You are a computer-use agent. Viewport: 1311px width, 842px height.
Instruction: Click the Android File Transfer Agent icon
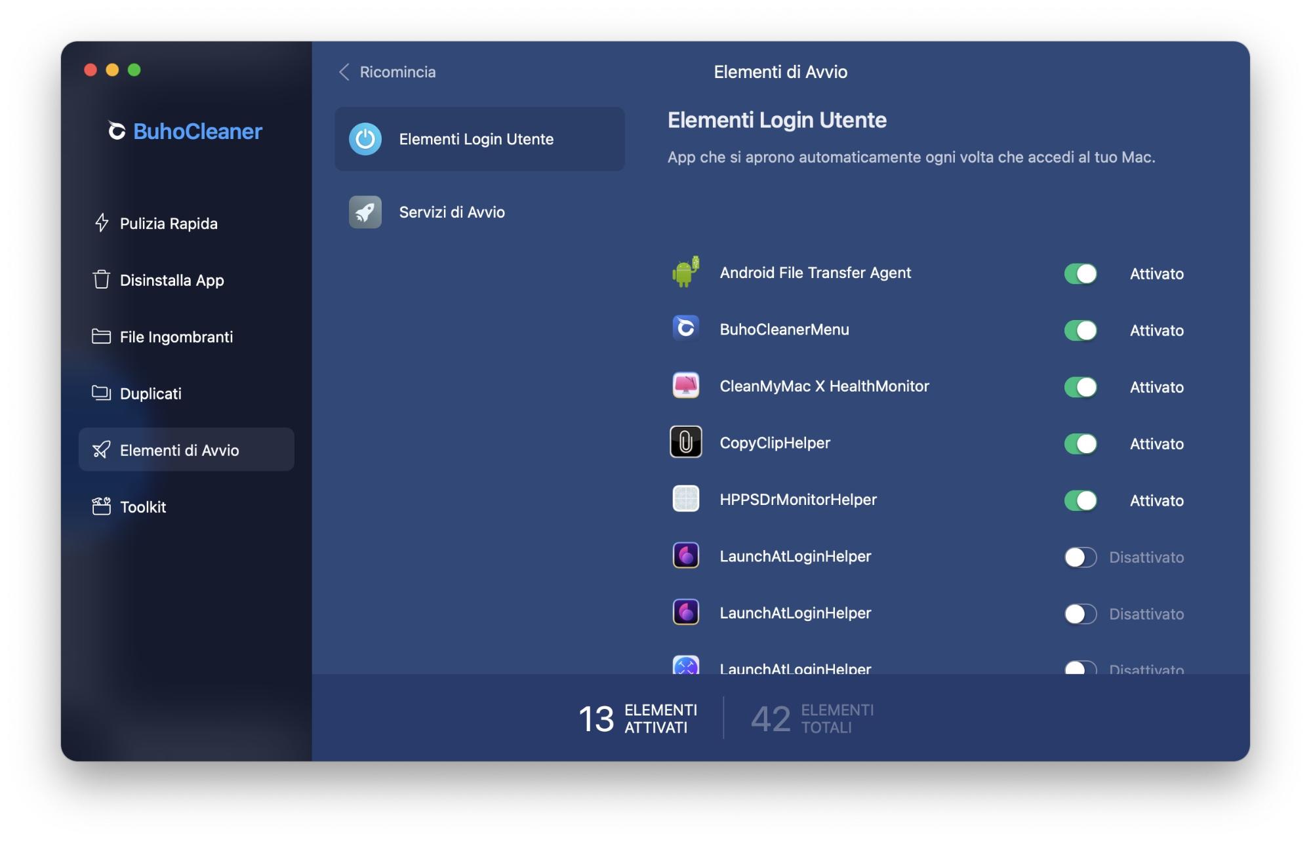685,272
